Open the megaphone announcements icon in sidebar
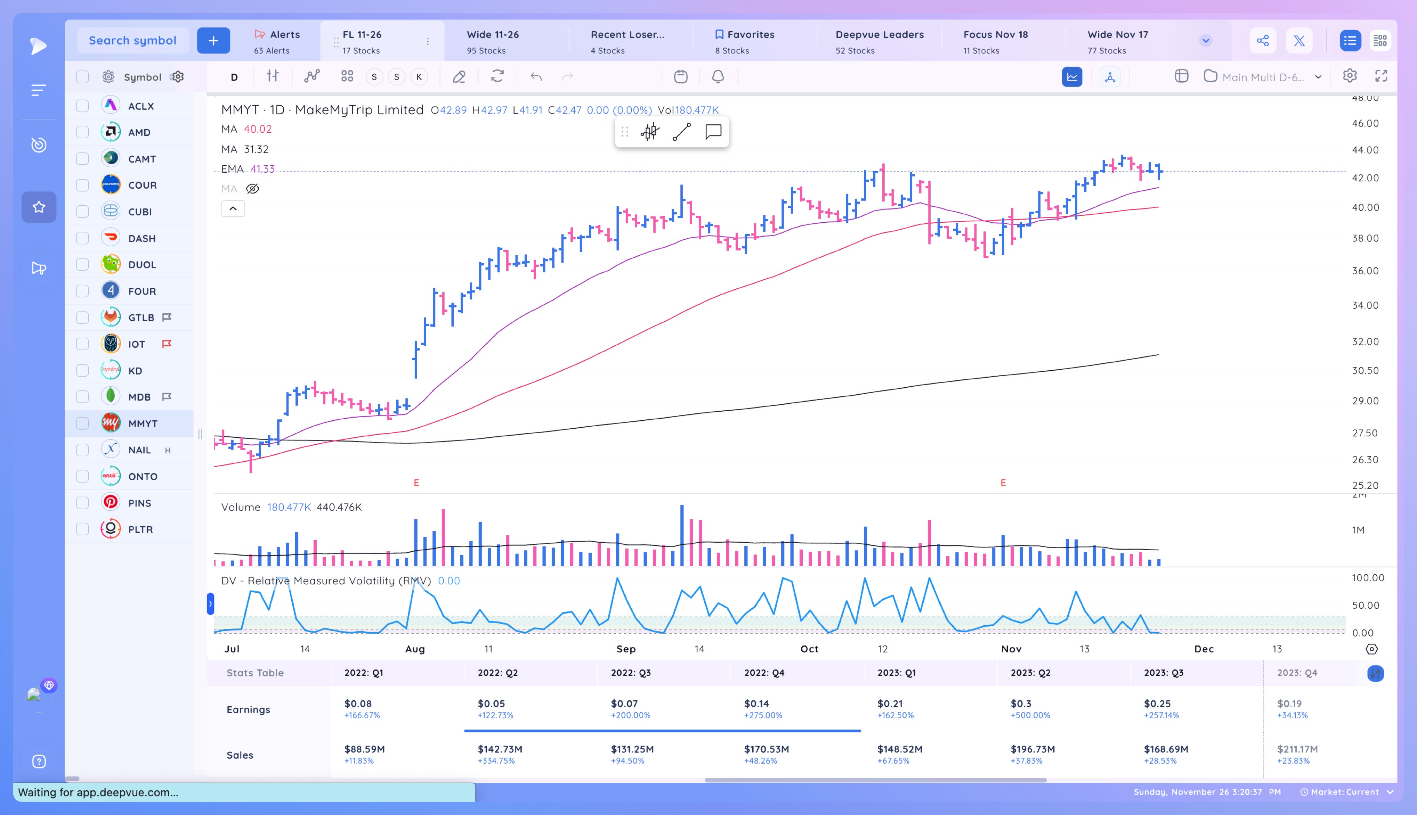Viewport: 1417px width, 815px height. coord(39,268)
